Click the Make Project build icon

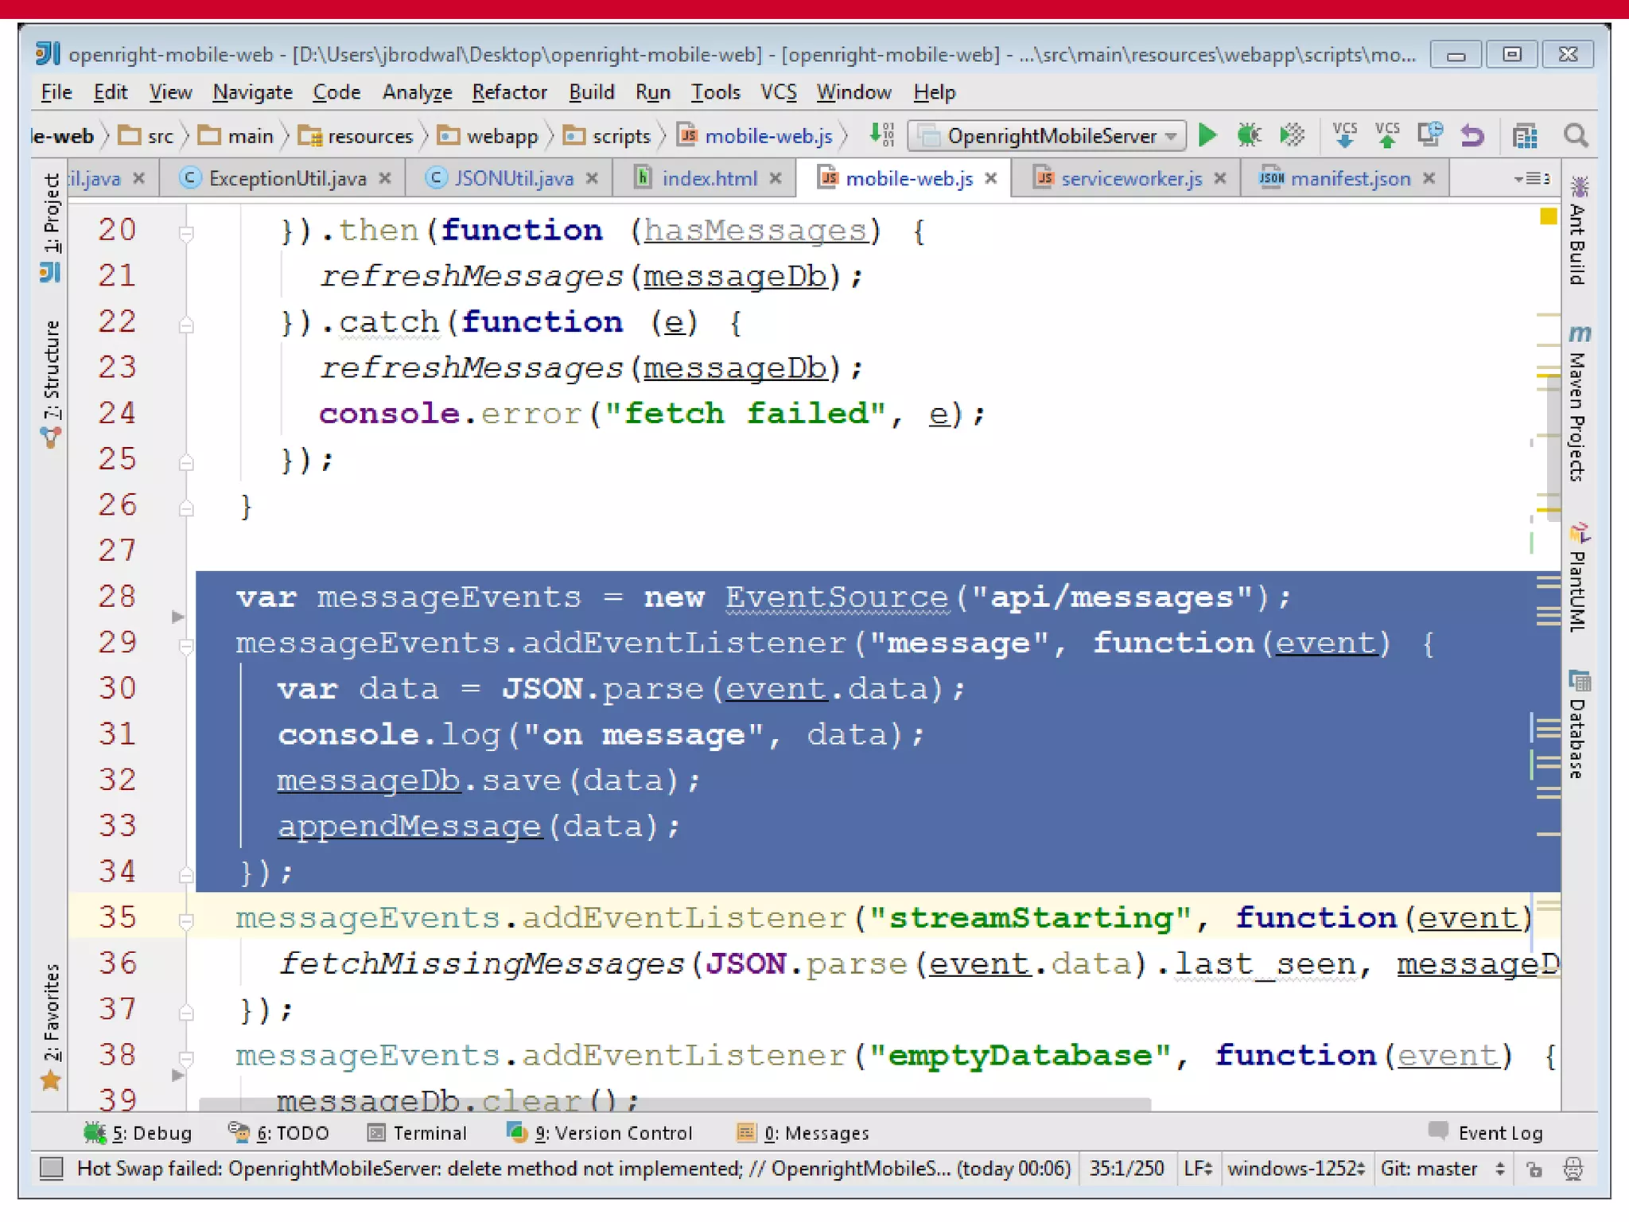[881, 136]
